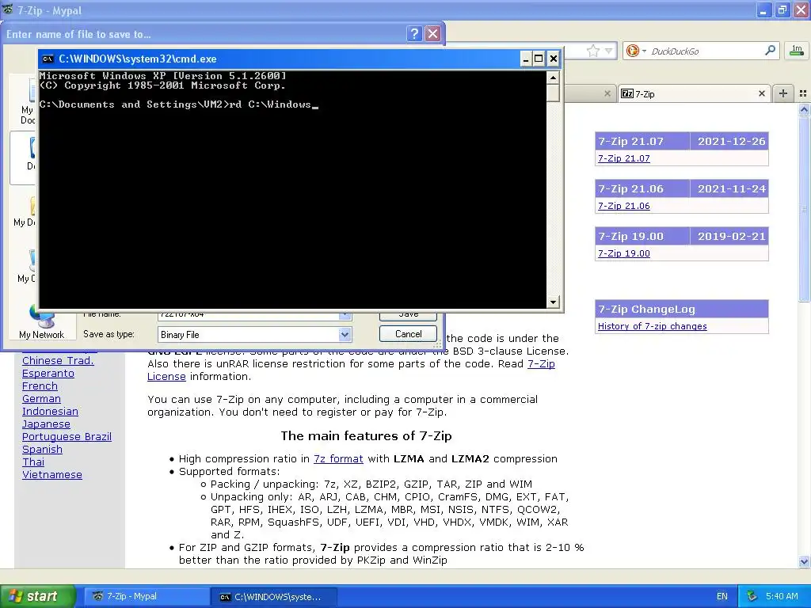Click the 2021-11-24 date cell
Screen dimensions: 811x608
pyautogui.click(x=729, y=188)
